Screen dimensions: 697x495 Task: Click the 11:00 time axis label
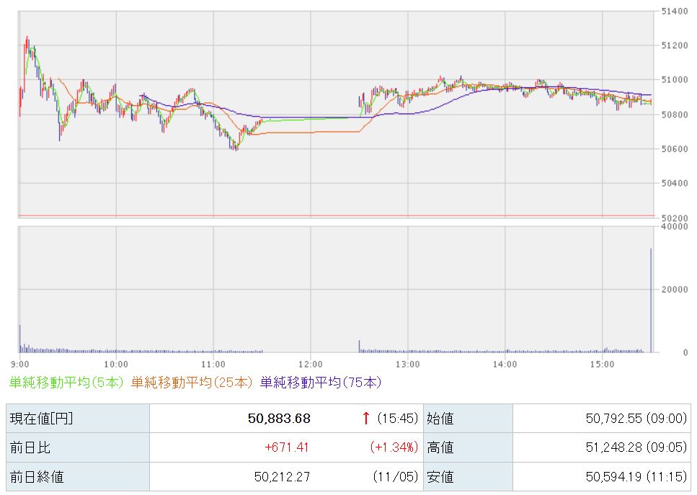[214, 364]
